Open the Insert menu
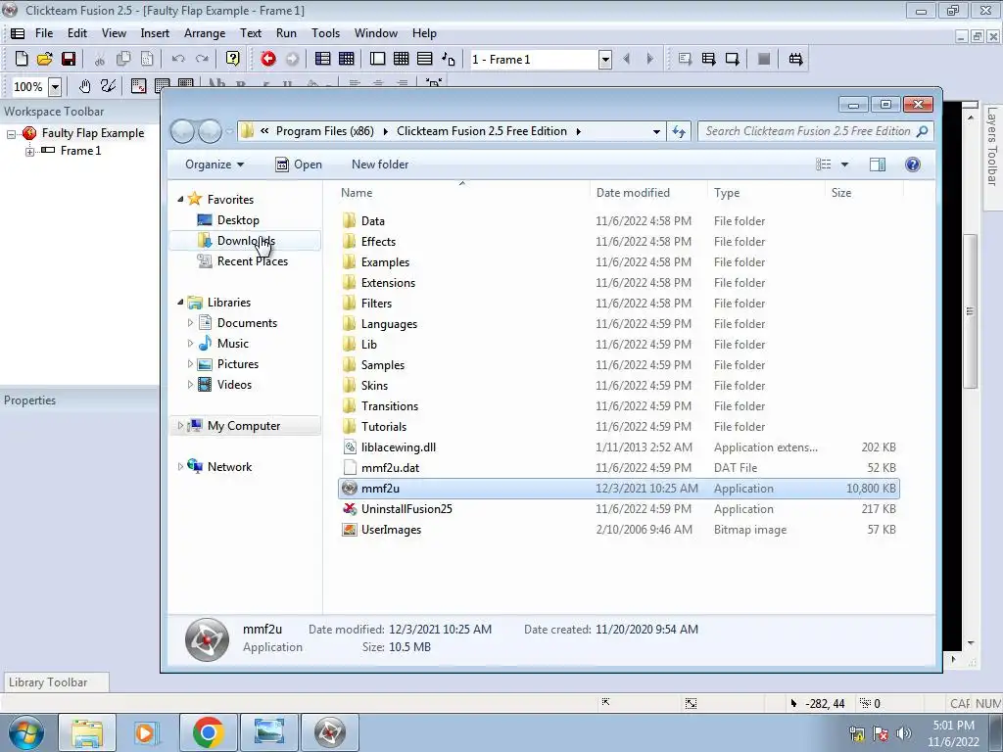1003x752 pixels. pyautogui.click(x=155, y=33)
